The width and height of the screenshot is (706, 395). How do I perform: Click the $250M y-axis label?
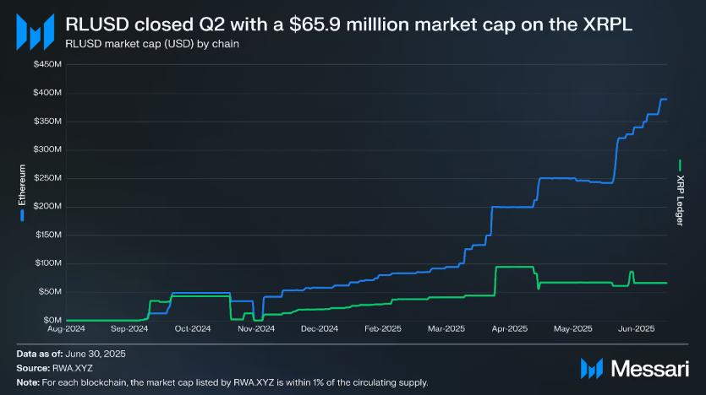(47, 178)
